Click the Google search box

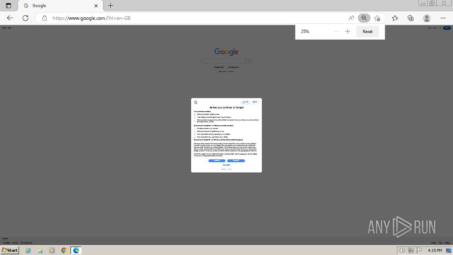click(x=226, y=61)
